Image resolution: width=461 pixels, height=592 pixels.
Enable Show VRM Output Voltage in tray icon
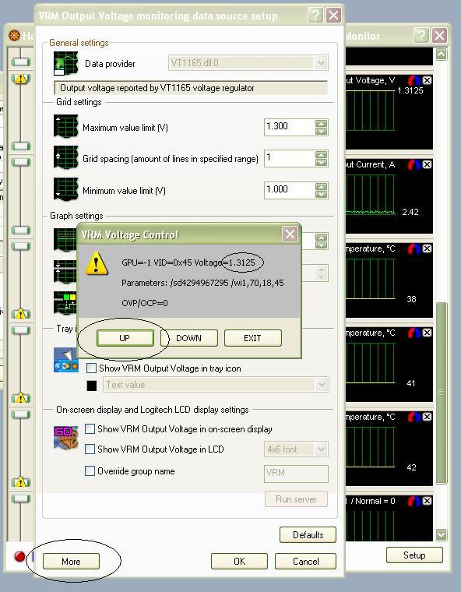pyautogui.click(x=91, y=368)
